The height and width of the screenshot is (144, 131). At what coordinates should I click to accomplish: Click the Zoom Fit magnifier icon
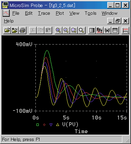pos(82,30)
